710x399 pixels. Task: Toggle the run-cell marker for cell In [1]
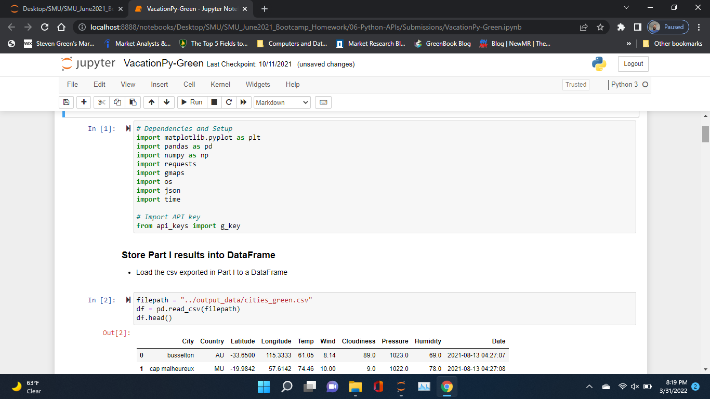128,128
